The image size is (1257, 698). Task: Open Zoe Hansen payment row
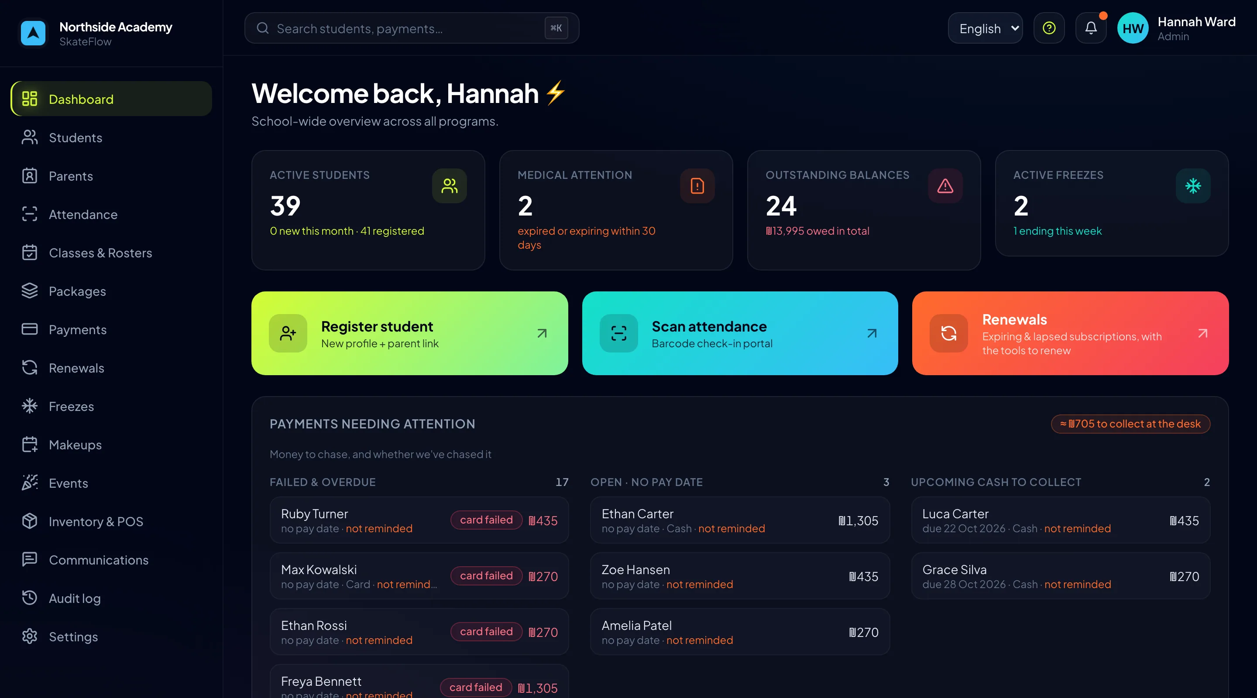740,575
